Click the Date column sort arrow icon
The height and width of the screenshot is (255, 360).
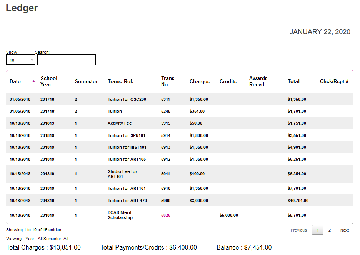[33, 81]
